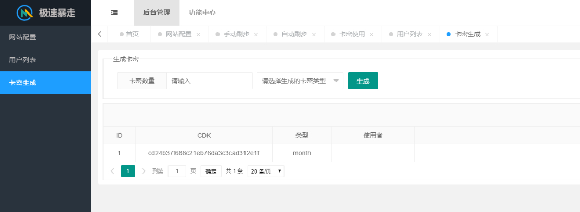Screen dimensions: 580x212
Task: Close the 用户列表 tab
Action: (430, 35)
